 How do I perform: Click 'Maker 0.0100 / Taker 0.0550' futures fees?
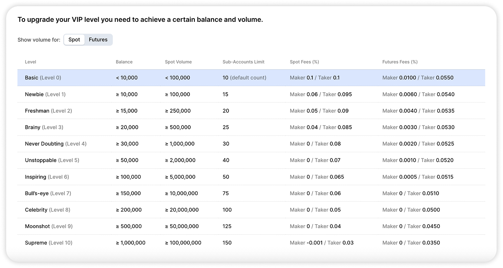coord(418,78)
